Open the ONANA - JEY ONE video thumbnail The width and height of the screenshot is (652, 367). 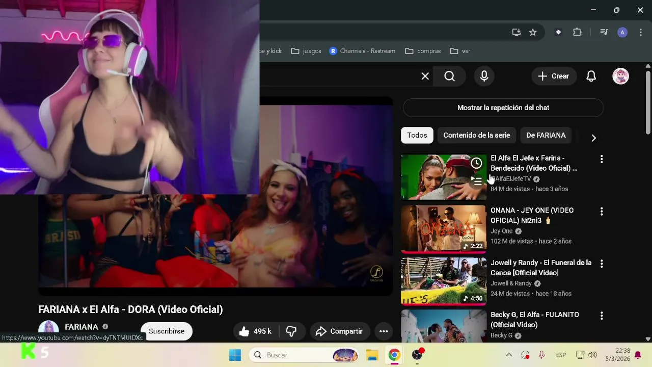(x=444, y=229)
